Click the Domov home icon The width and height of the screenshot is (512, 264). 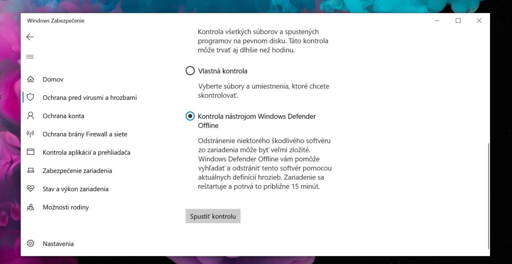click(30, 79)
